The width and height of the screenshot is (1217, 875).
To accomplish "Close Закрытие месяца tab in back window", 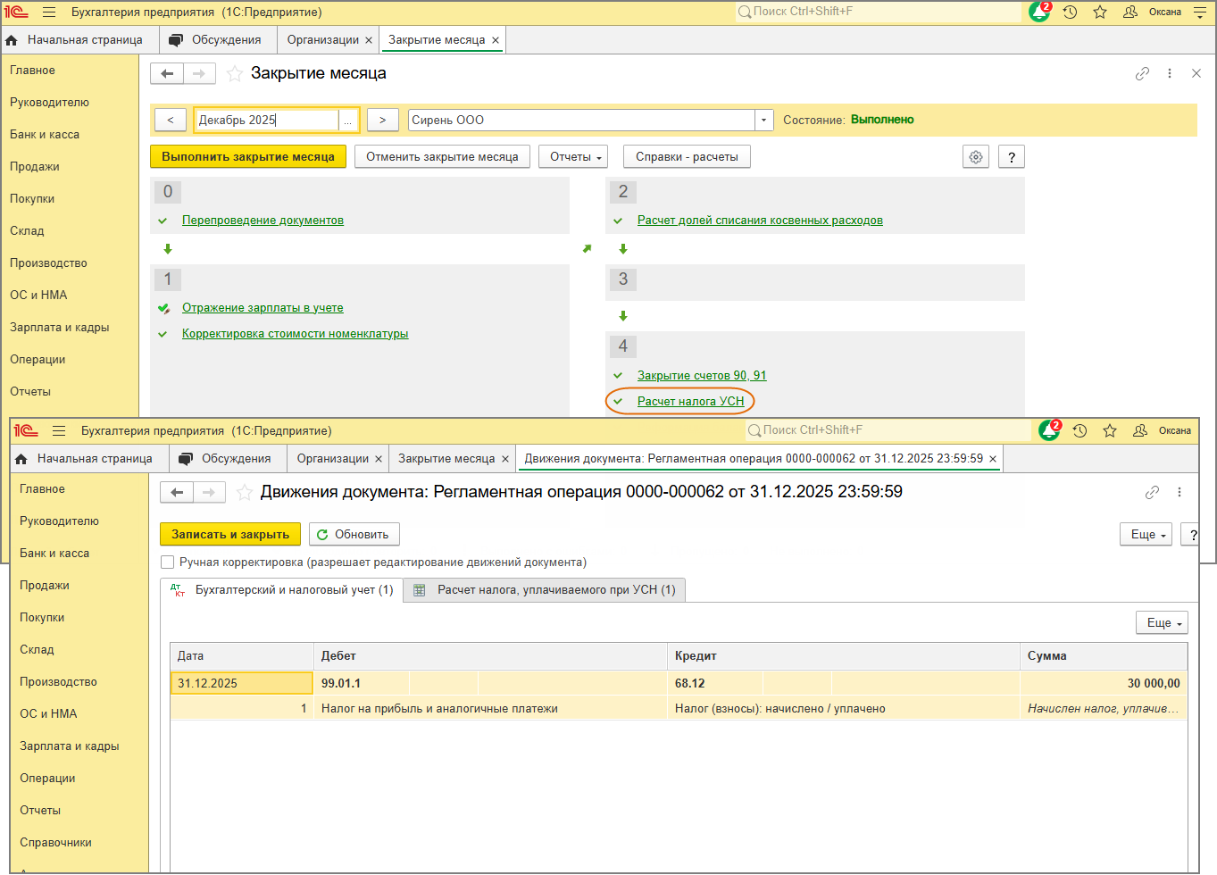I will point(496,40).
